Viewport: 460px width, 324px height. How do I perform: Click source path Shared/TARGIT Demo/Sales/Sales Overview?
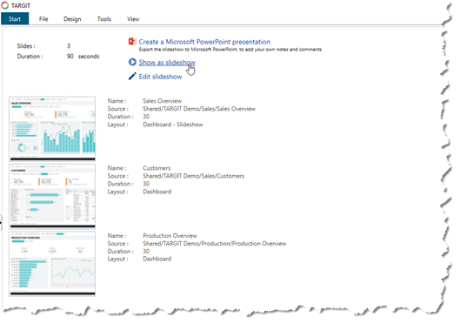click(199, 109)
